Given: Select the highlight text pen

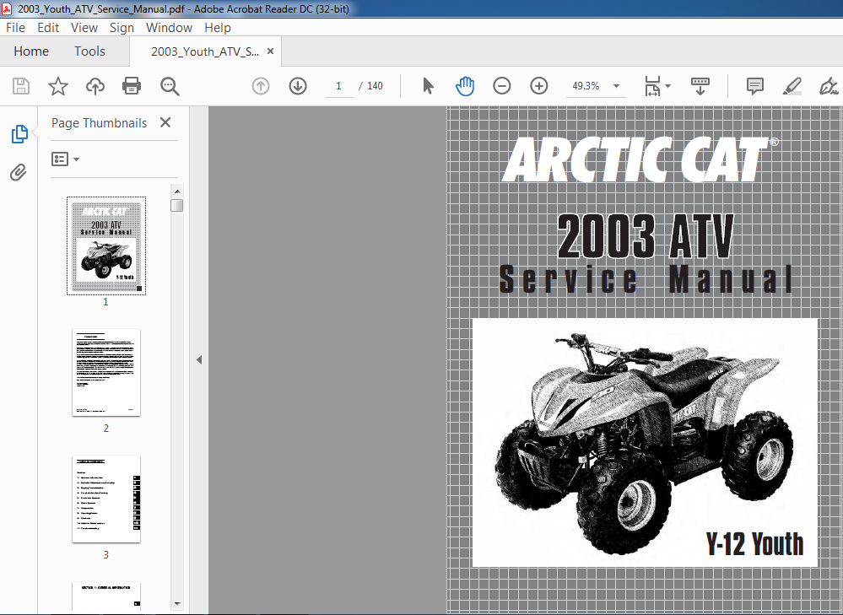Looking at the screenshot, I should pos(792,86).
